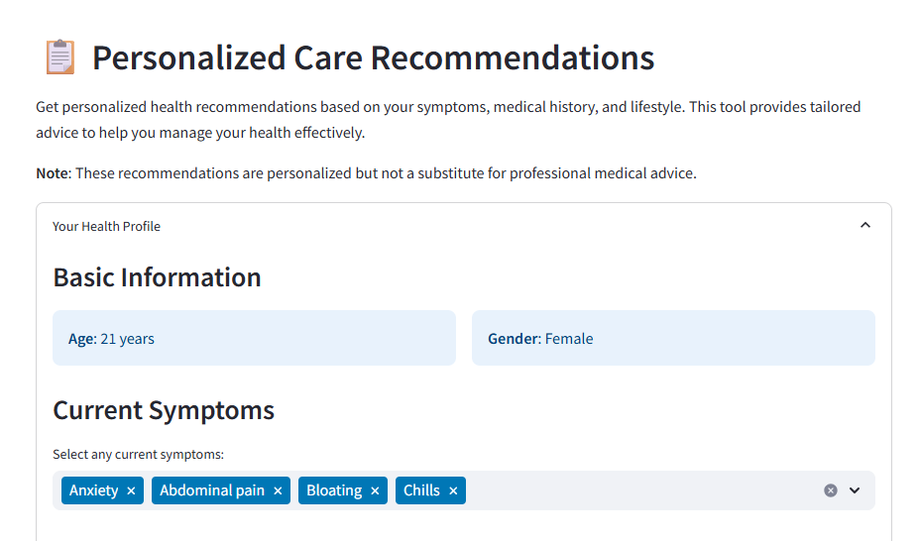This screenshot has width=920, height=541.
Task: Collapse the Your Health Profile chevron
Action: [865, 226]
